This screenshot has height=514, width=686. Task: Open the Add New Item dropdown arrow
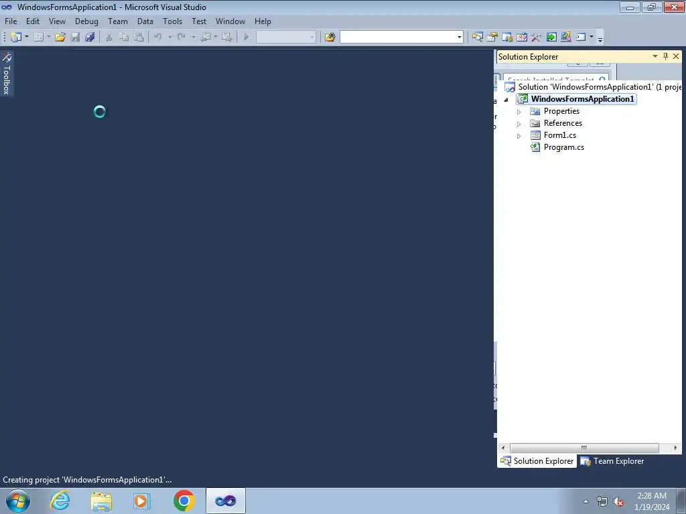(x=48, y=37)
